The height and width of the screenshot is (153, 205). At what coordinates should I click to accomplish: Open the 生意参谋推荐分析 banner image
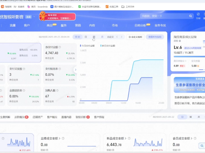(x=189, y=85)
